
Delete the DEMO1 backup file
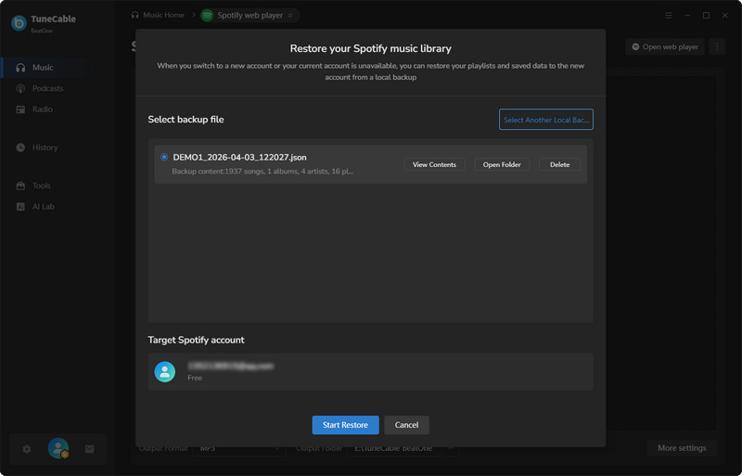[x=559, y=165]
